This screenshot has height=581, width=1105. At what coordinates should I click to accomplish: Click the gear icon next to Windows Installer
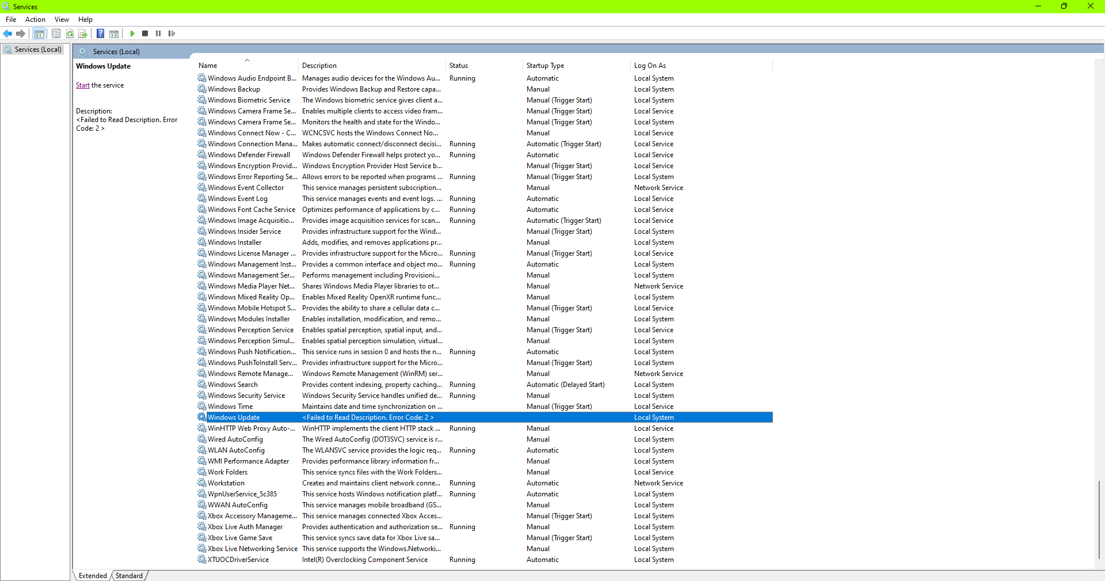point(202,242)
